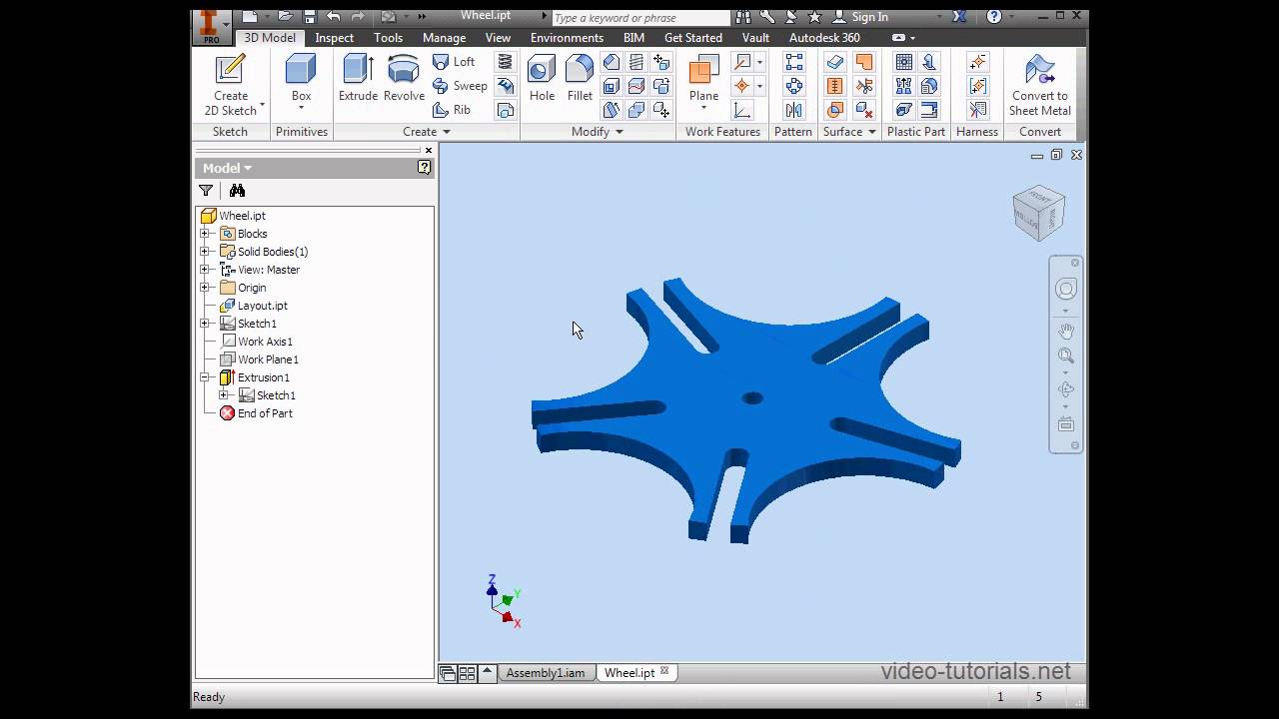
Task: Open the Box primitives dropdown arrow
Action: (301, 108)
